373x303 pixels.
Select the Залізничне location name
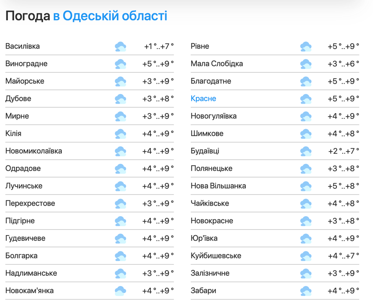(x=210, y=273)
